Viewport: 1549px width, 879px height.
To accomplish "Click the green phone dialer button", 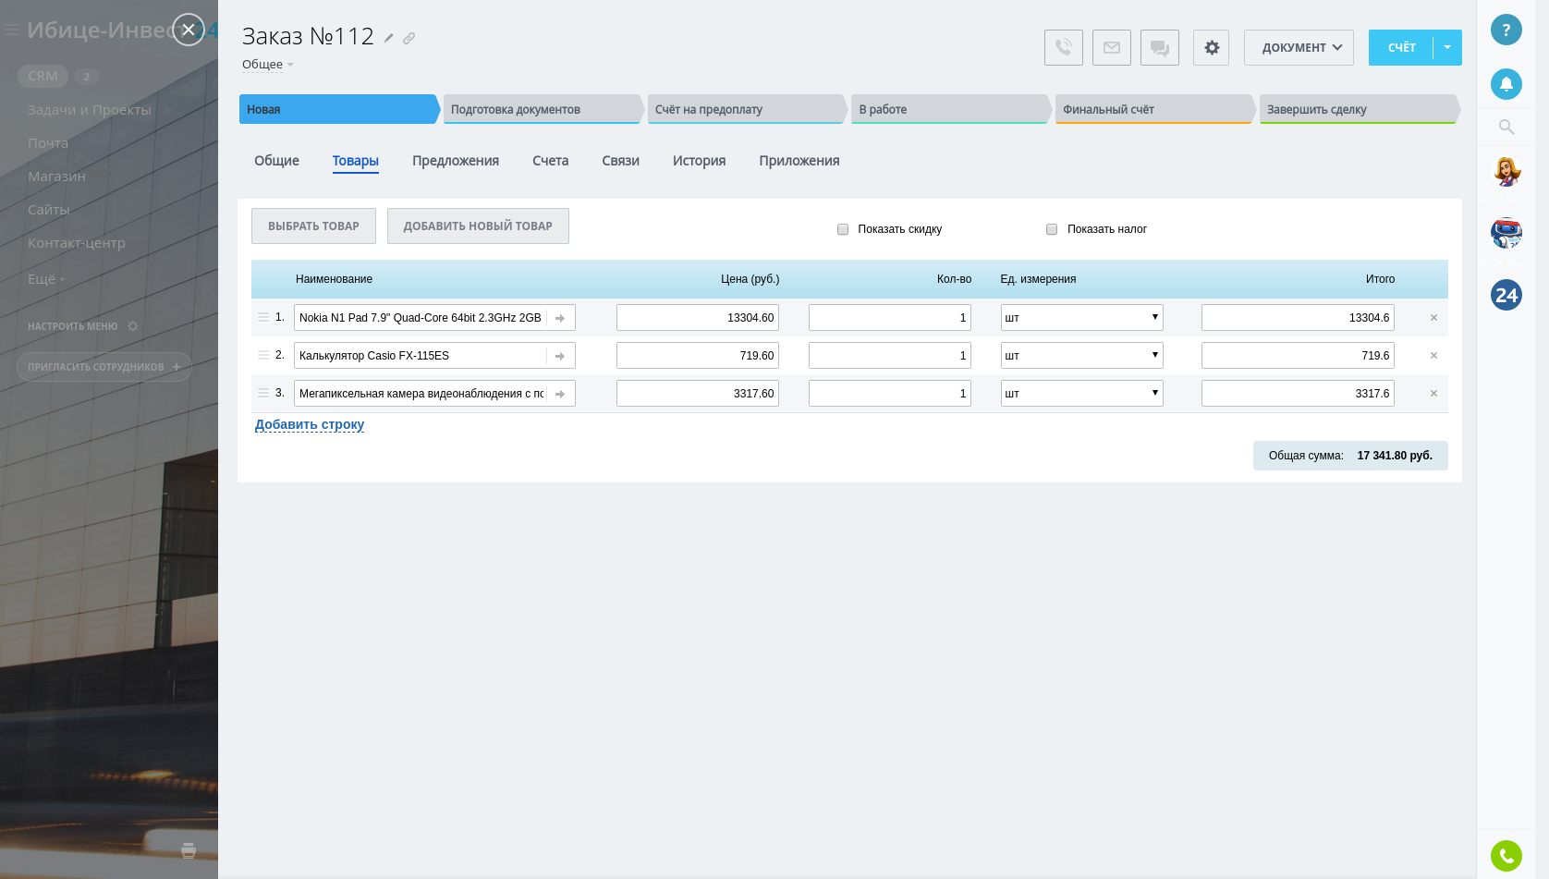I will pos(1506,855).
